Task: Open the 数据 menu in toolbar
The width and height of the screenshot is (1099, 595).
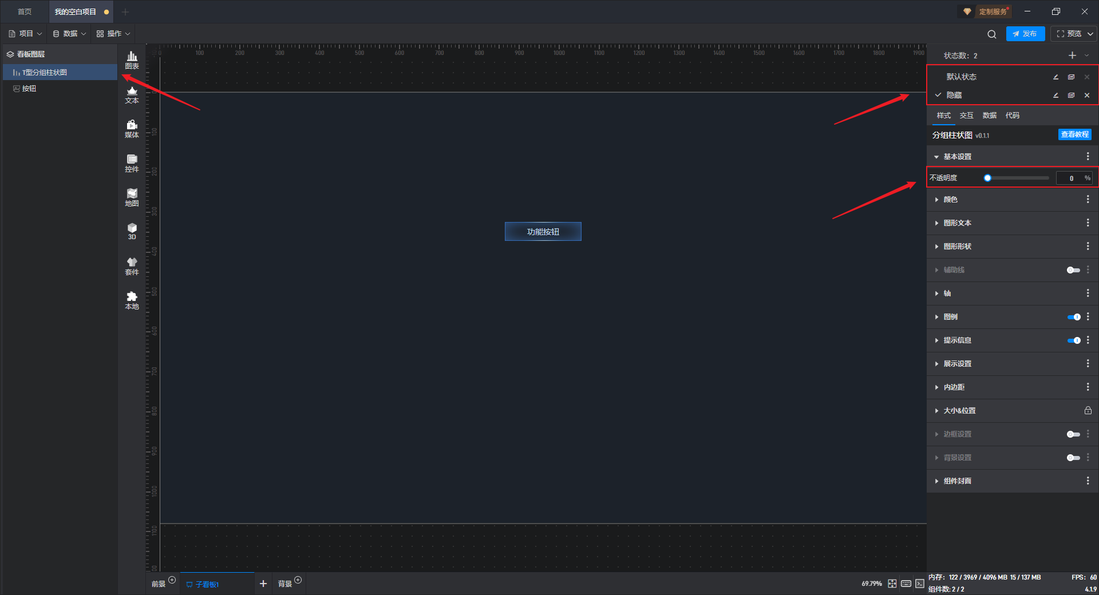Action: tap(69, 34)
